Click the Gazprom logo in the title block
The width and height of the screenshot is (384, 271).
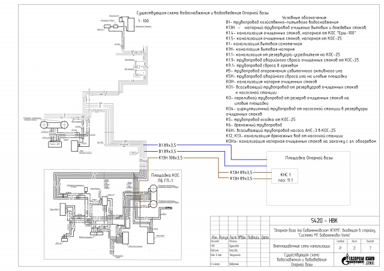tap(358, 260)
